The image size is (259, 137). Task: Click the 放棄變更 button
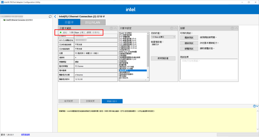(x=90, y=101)
